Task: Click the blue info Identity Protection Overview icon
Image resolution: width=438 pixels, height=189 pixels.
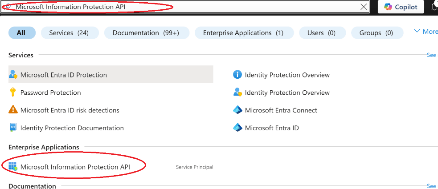Action: click(x=237, y=75)
